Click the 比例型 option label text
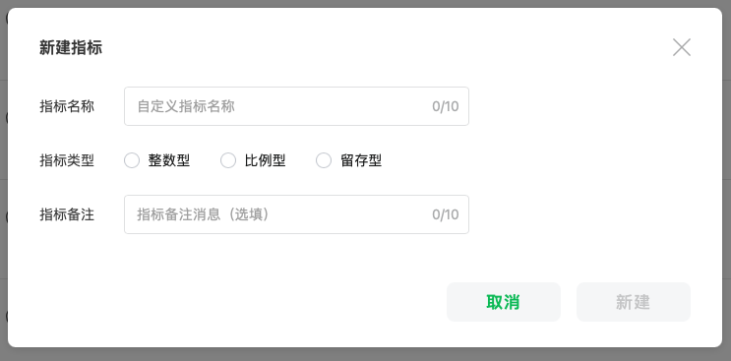 pos(265,160)
